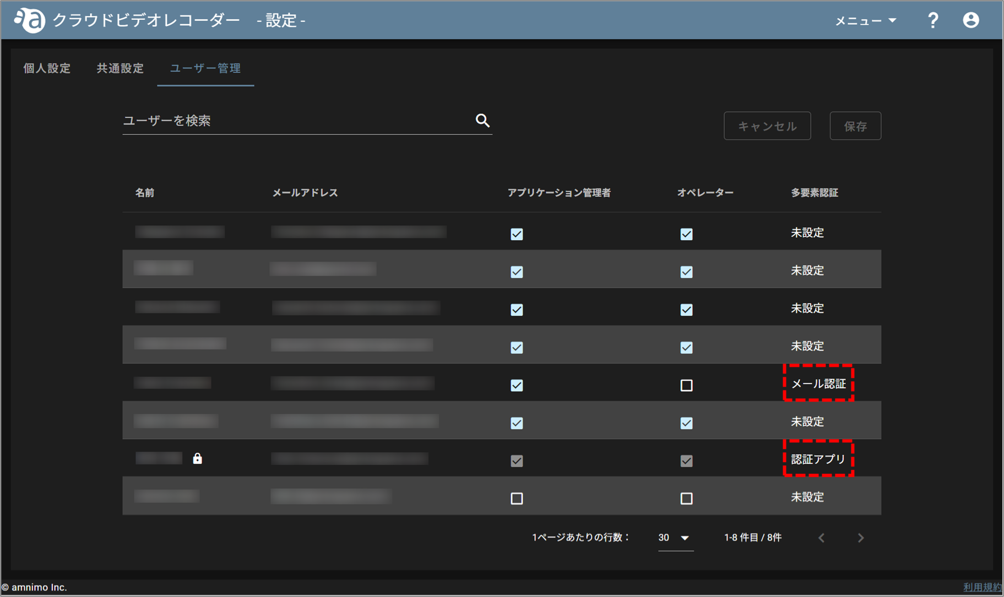Uncheck first row アプリケーション管理者 checkbox
This screenshot has width=1004, height=597.
pyautogui.click(x=517, y=234)
